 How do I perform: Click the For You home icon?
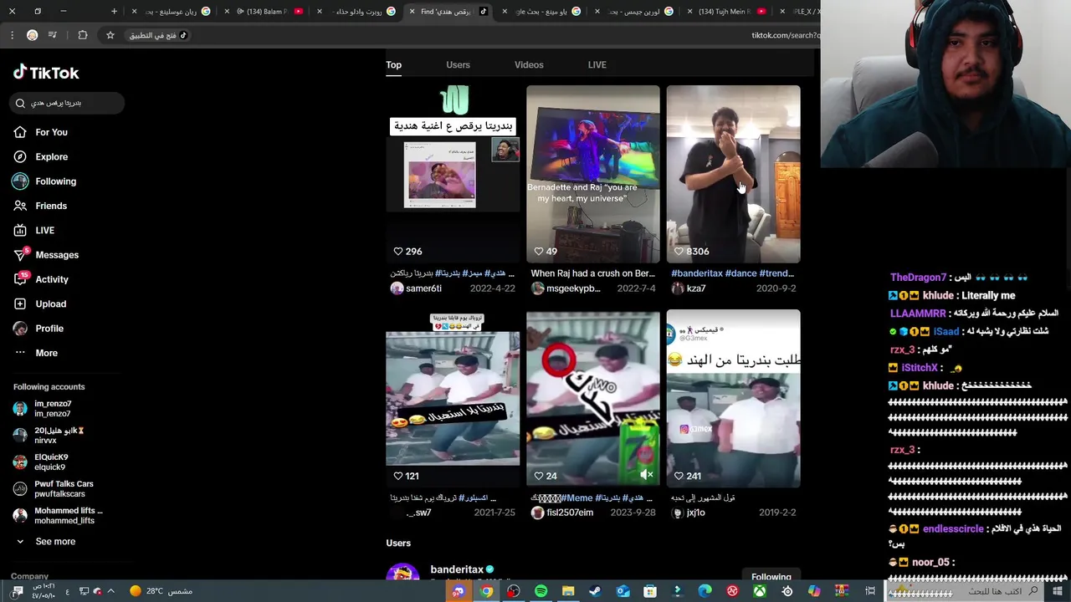(20, 132)
